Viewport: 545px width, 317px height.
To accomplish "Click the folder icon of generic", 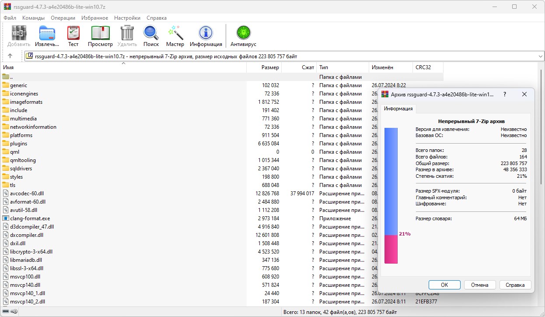I will click(6, 85).
